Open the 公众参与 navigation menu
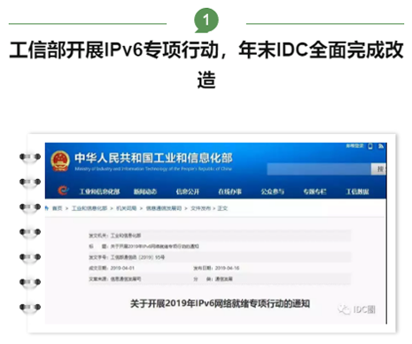 click(x=272, y=192)
